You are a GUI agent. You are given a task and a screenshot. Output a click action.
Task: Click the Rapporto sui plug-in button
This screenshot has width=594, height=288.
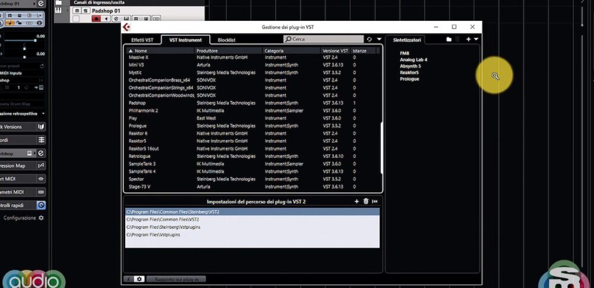coord(176,278)
